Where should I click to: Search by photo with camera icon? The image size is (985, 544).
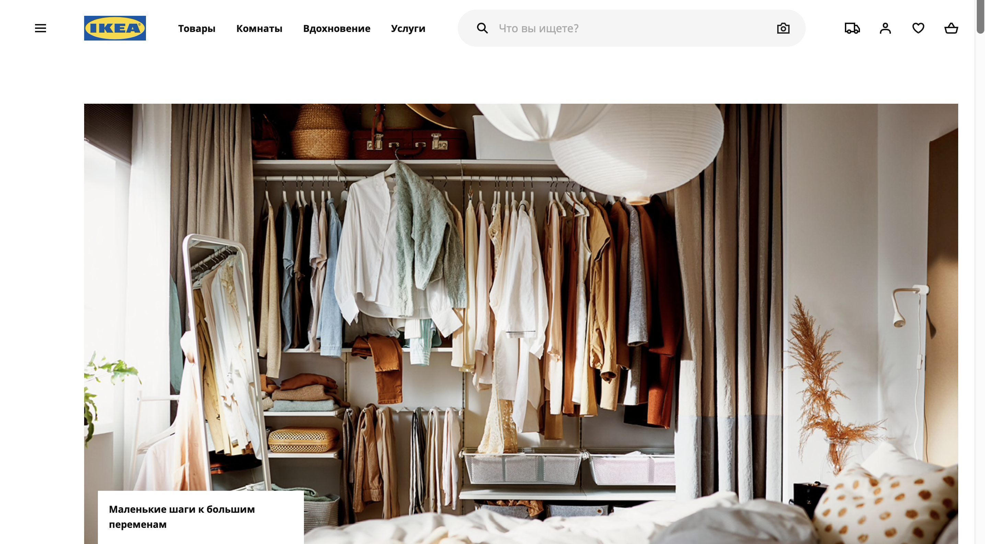(783, 28)
